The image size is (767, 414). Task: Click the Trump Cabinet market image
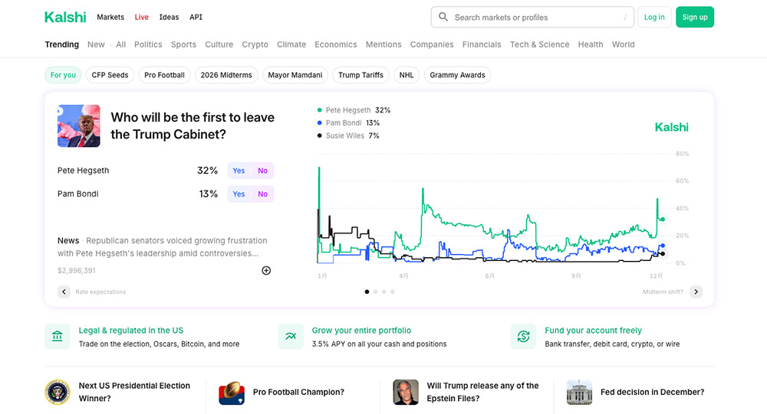pos(79,126)
